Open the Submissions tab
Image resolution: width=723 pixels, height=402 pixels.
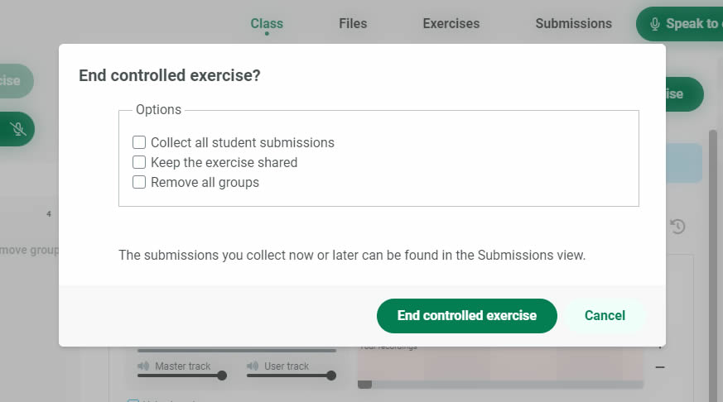(573, 24)
